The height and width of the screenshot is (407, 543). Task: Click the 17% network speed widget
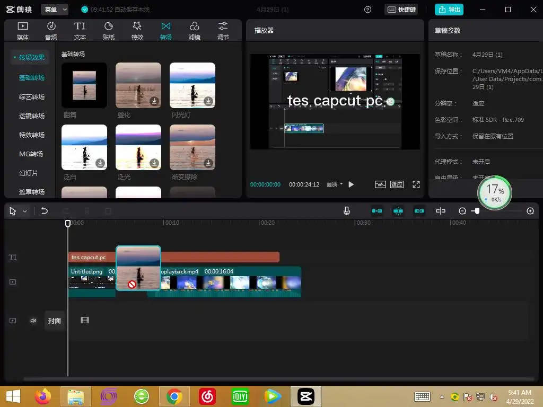(x=495, y=193)
